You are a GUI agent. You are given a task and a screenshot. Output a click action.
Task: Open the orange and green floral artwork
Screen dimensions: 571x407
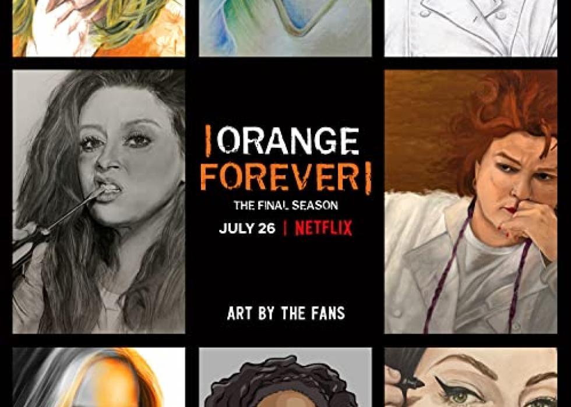click(x=98, y=28)
